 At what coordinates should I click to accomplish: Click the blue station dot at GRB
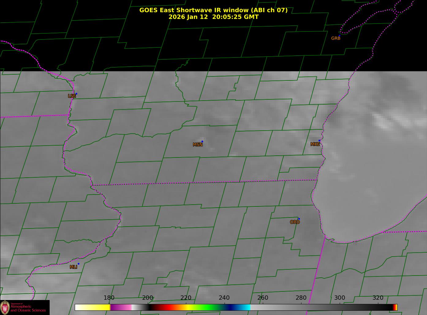tap(339, 36)
